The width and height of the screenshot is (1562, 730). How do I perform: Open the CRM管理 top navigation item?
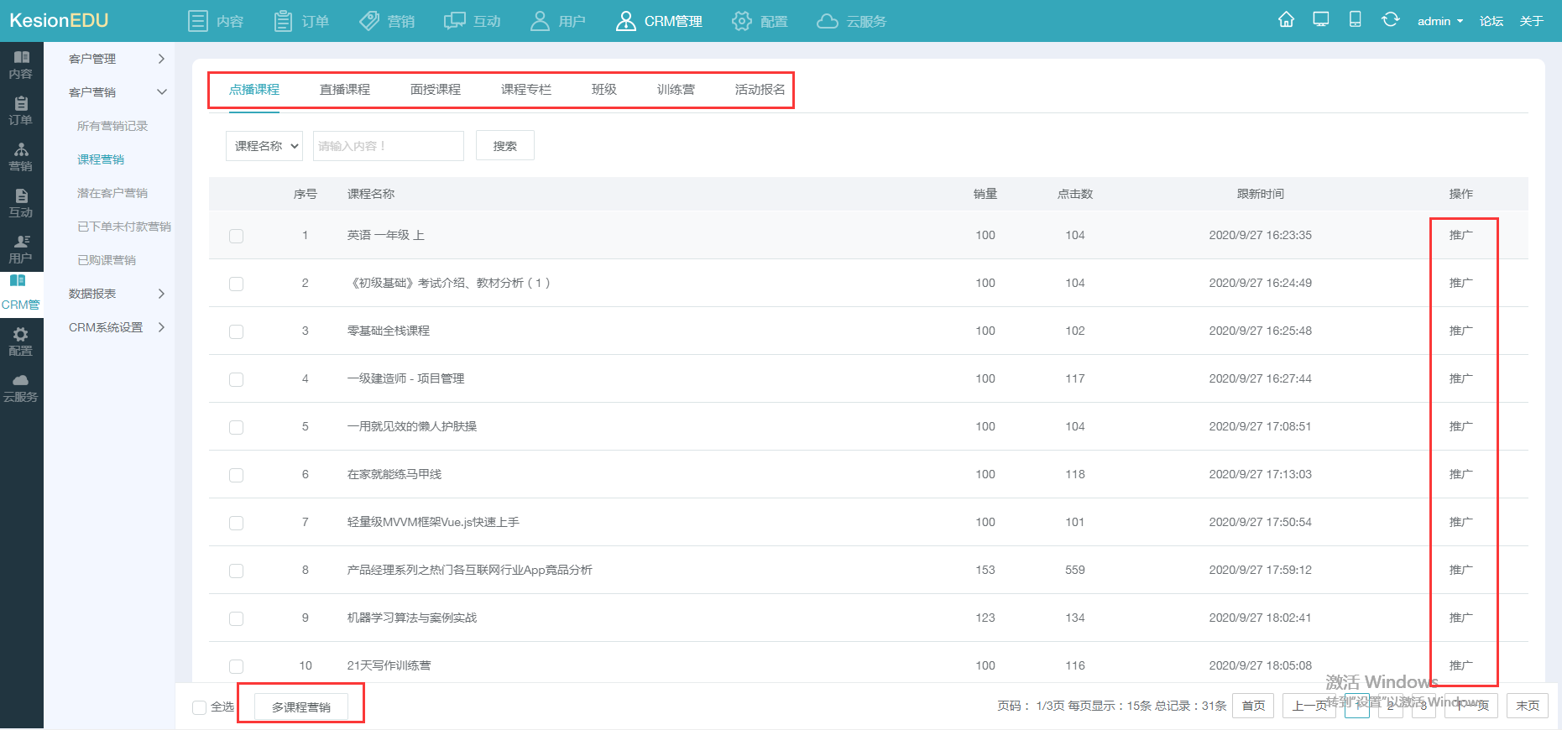[659, 21]
